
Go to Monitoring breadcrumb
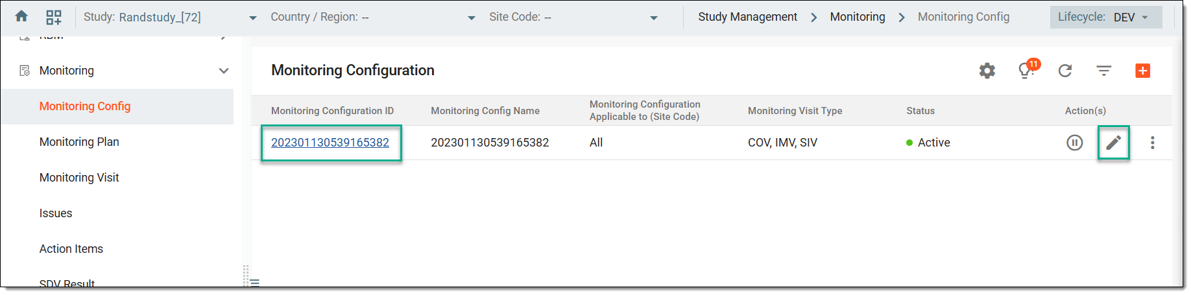pyautogui.click(x=858, y=17)
